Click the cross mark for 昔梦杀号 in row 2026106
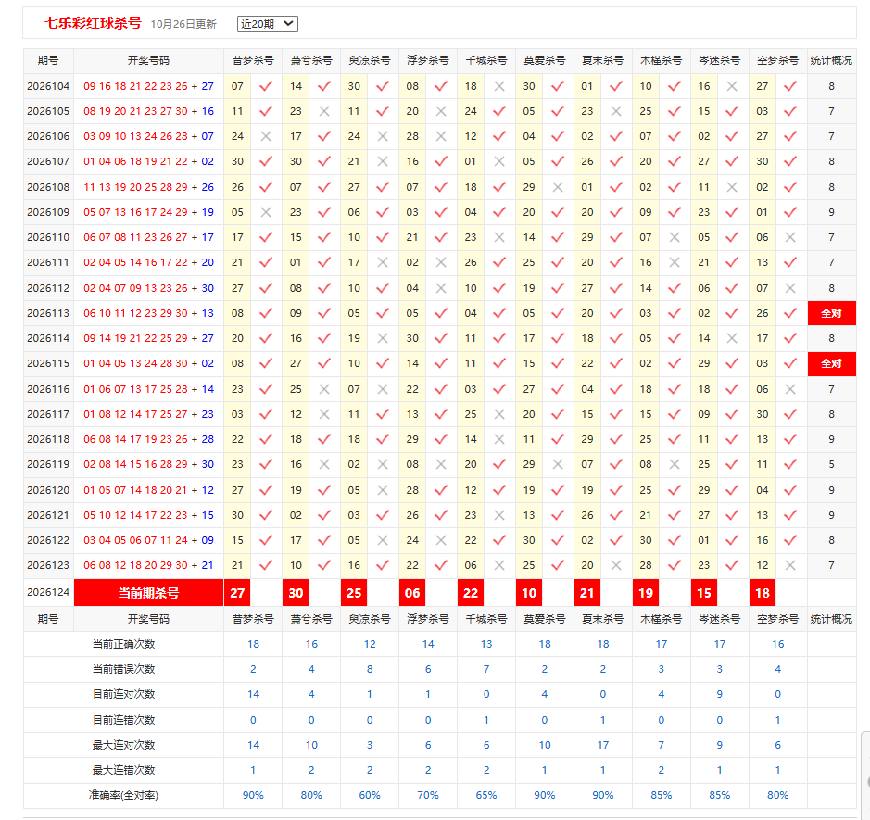The width and height of the screenshot is (870, 820). tap(266, 136)
